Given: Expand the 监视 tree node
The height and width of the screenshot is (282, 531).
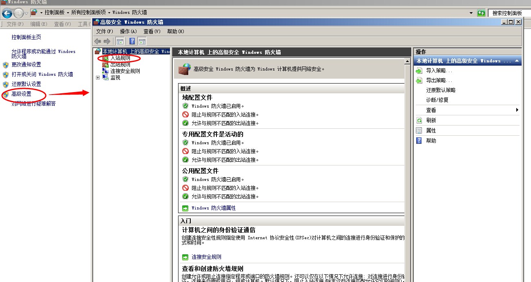Looking at the screenshot, I should click(x=98, y=77).
